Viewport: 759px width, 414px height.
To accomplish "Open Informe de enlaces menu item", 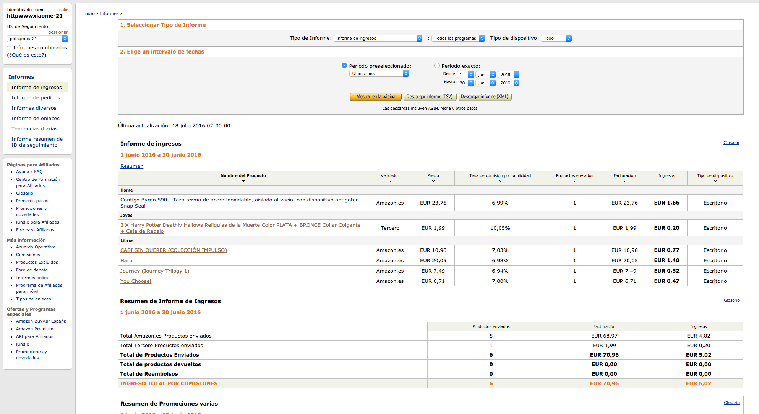I will [x=35, y=118].
